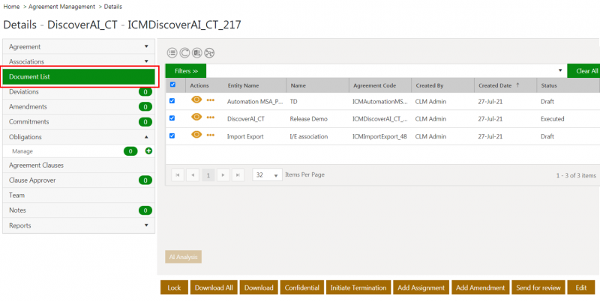This screenshot has height=301, width=600.
Task: Go to the previous page of results
Action: click(193, 175)
